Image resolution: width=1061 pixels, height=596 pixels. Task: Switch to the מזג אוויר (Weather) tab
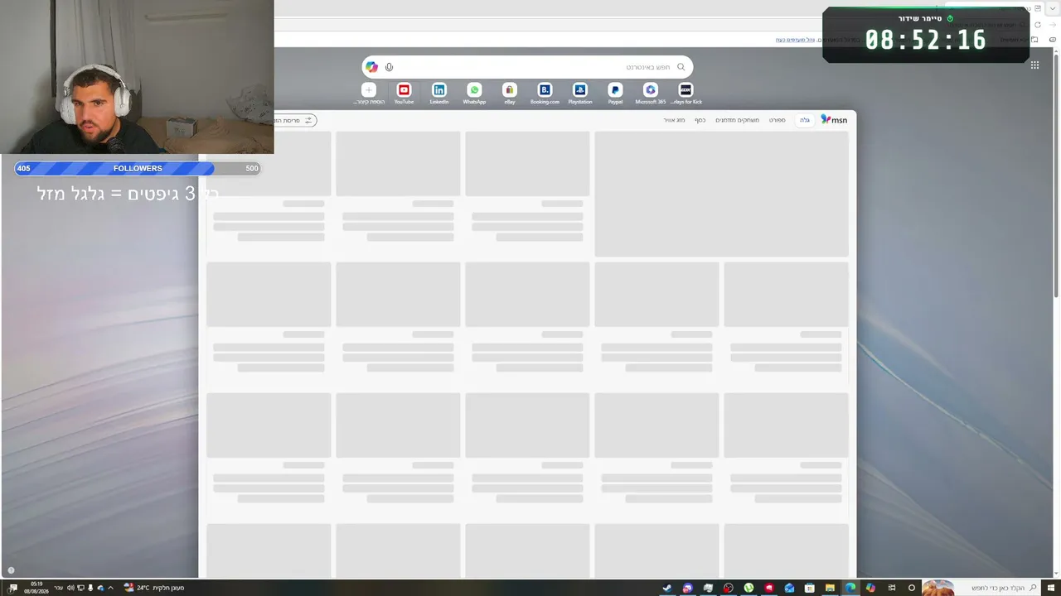(674, 120)
